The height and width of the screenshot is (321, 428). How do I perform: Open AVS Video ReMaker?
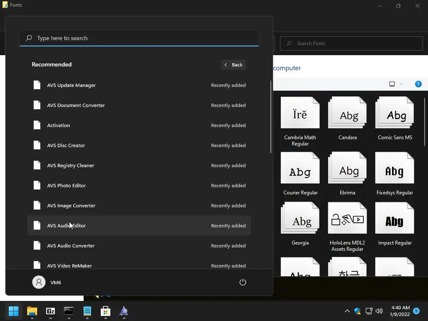point(139,264)
